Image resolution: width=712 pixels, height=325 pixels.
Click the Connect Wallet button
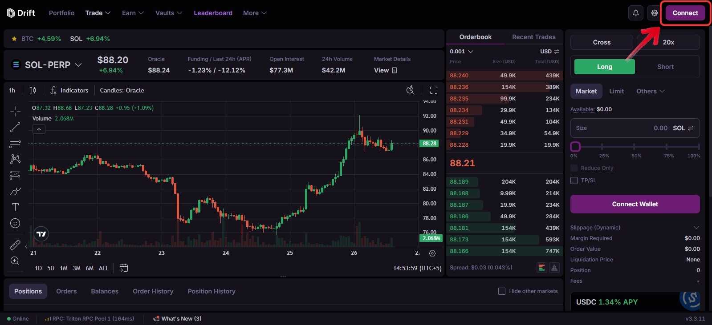point(635,204)
